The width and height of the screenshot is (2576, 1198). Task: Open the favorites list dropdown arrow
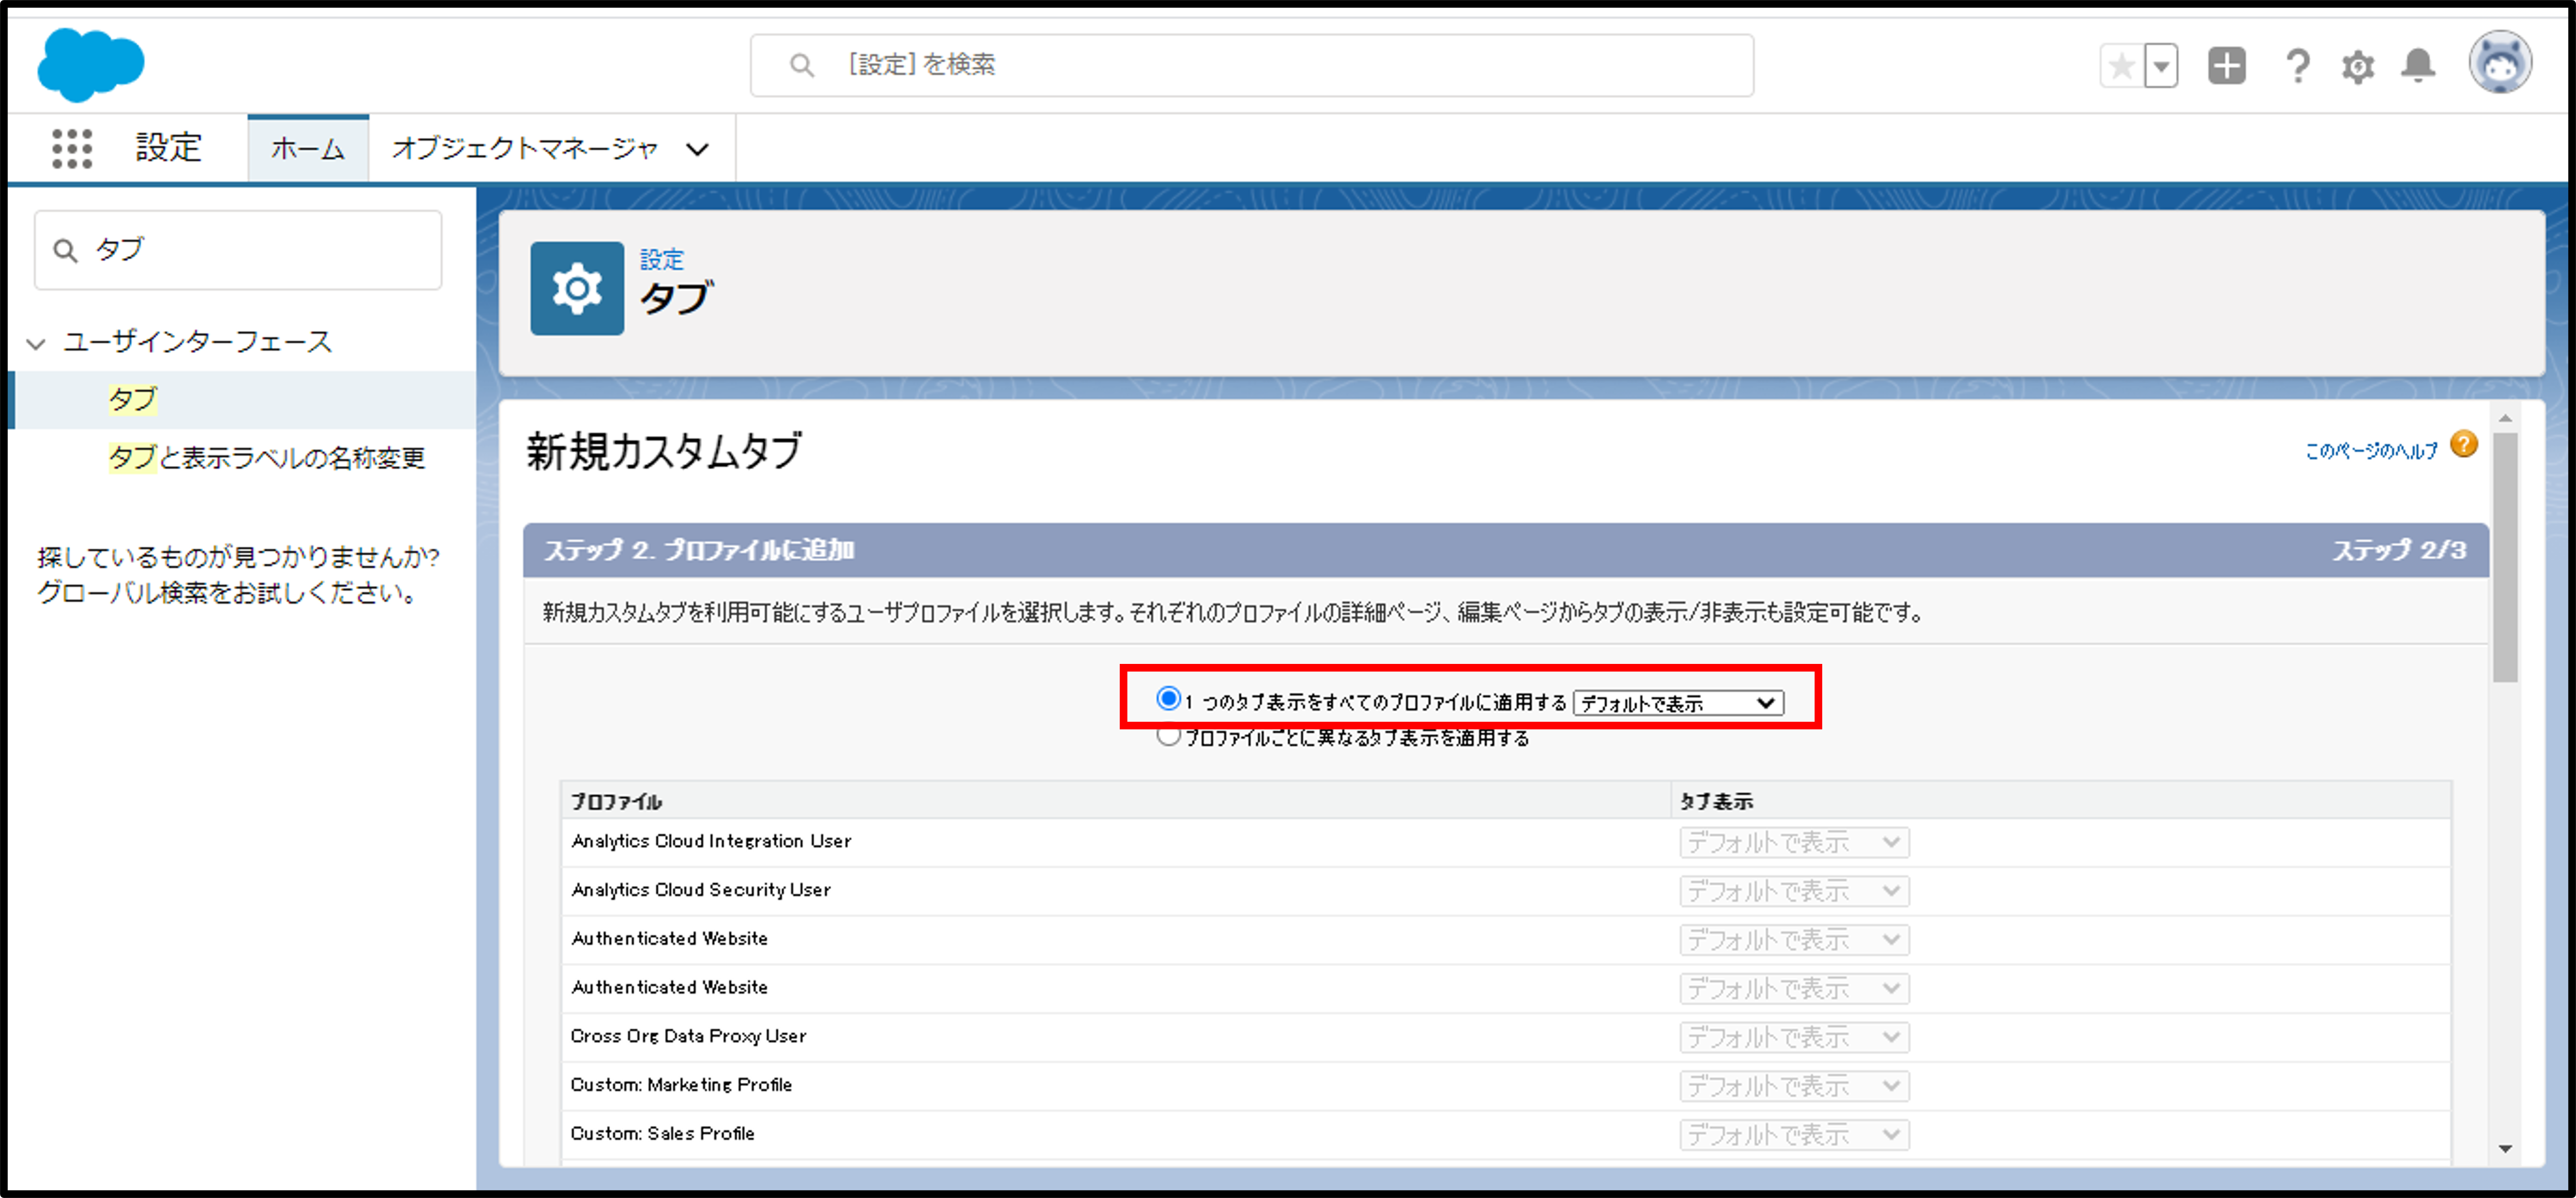[2161, 67]
